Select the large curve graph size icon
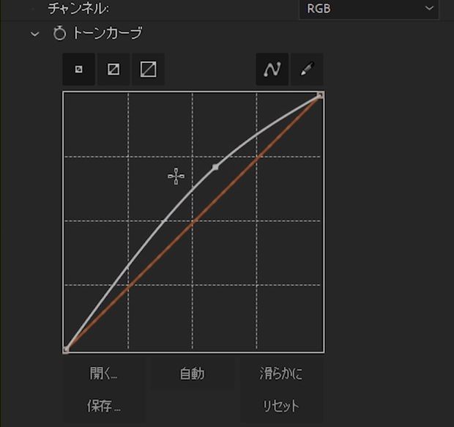Screen dimensions: 454x427 coord(148,70)
